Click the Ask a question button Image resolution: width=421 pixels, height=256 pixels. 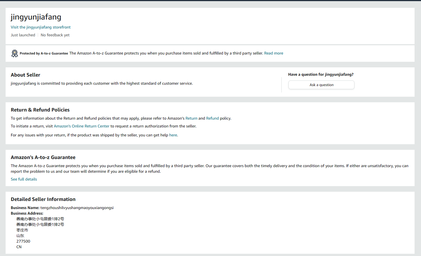[321, 85]
